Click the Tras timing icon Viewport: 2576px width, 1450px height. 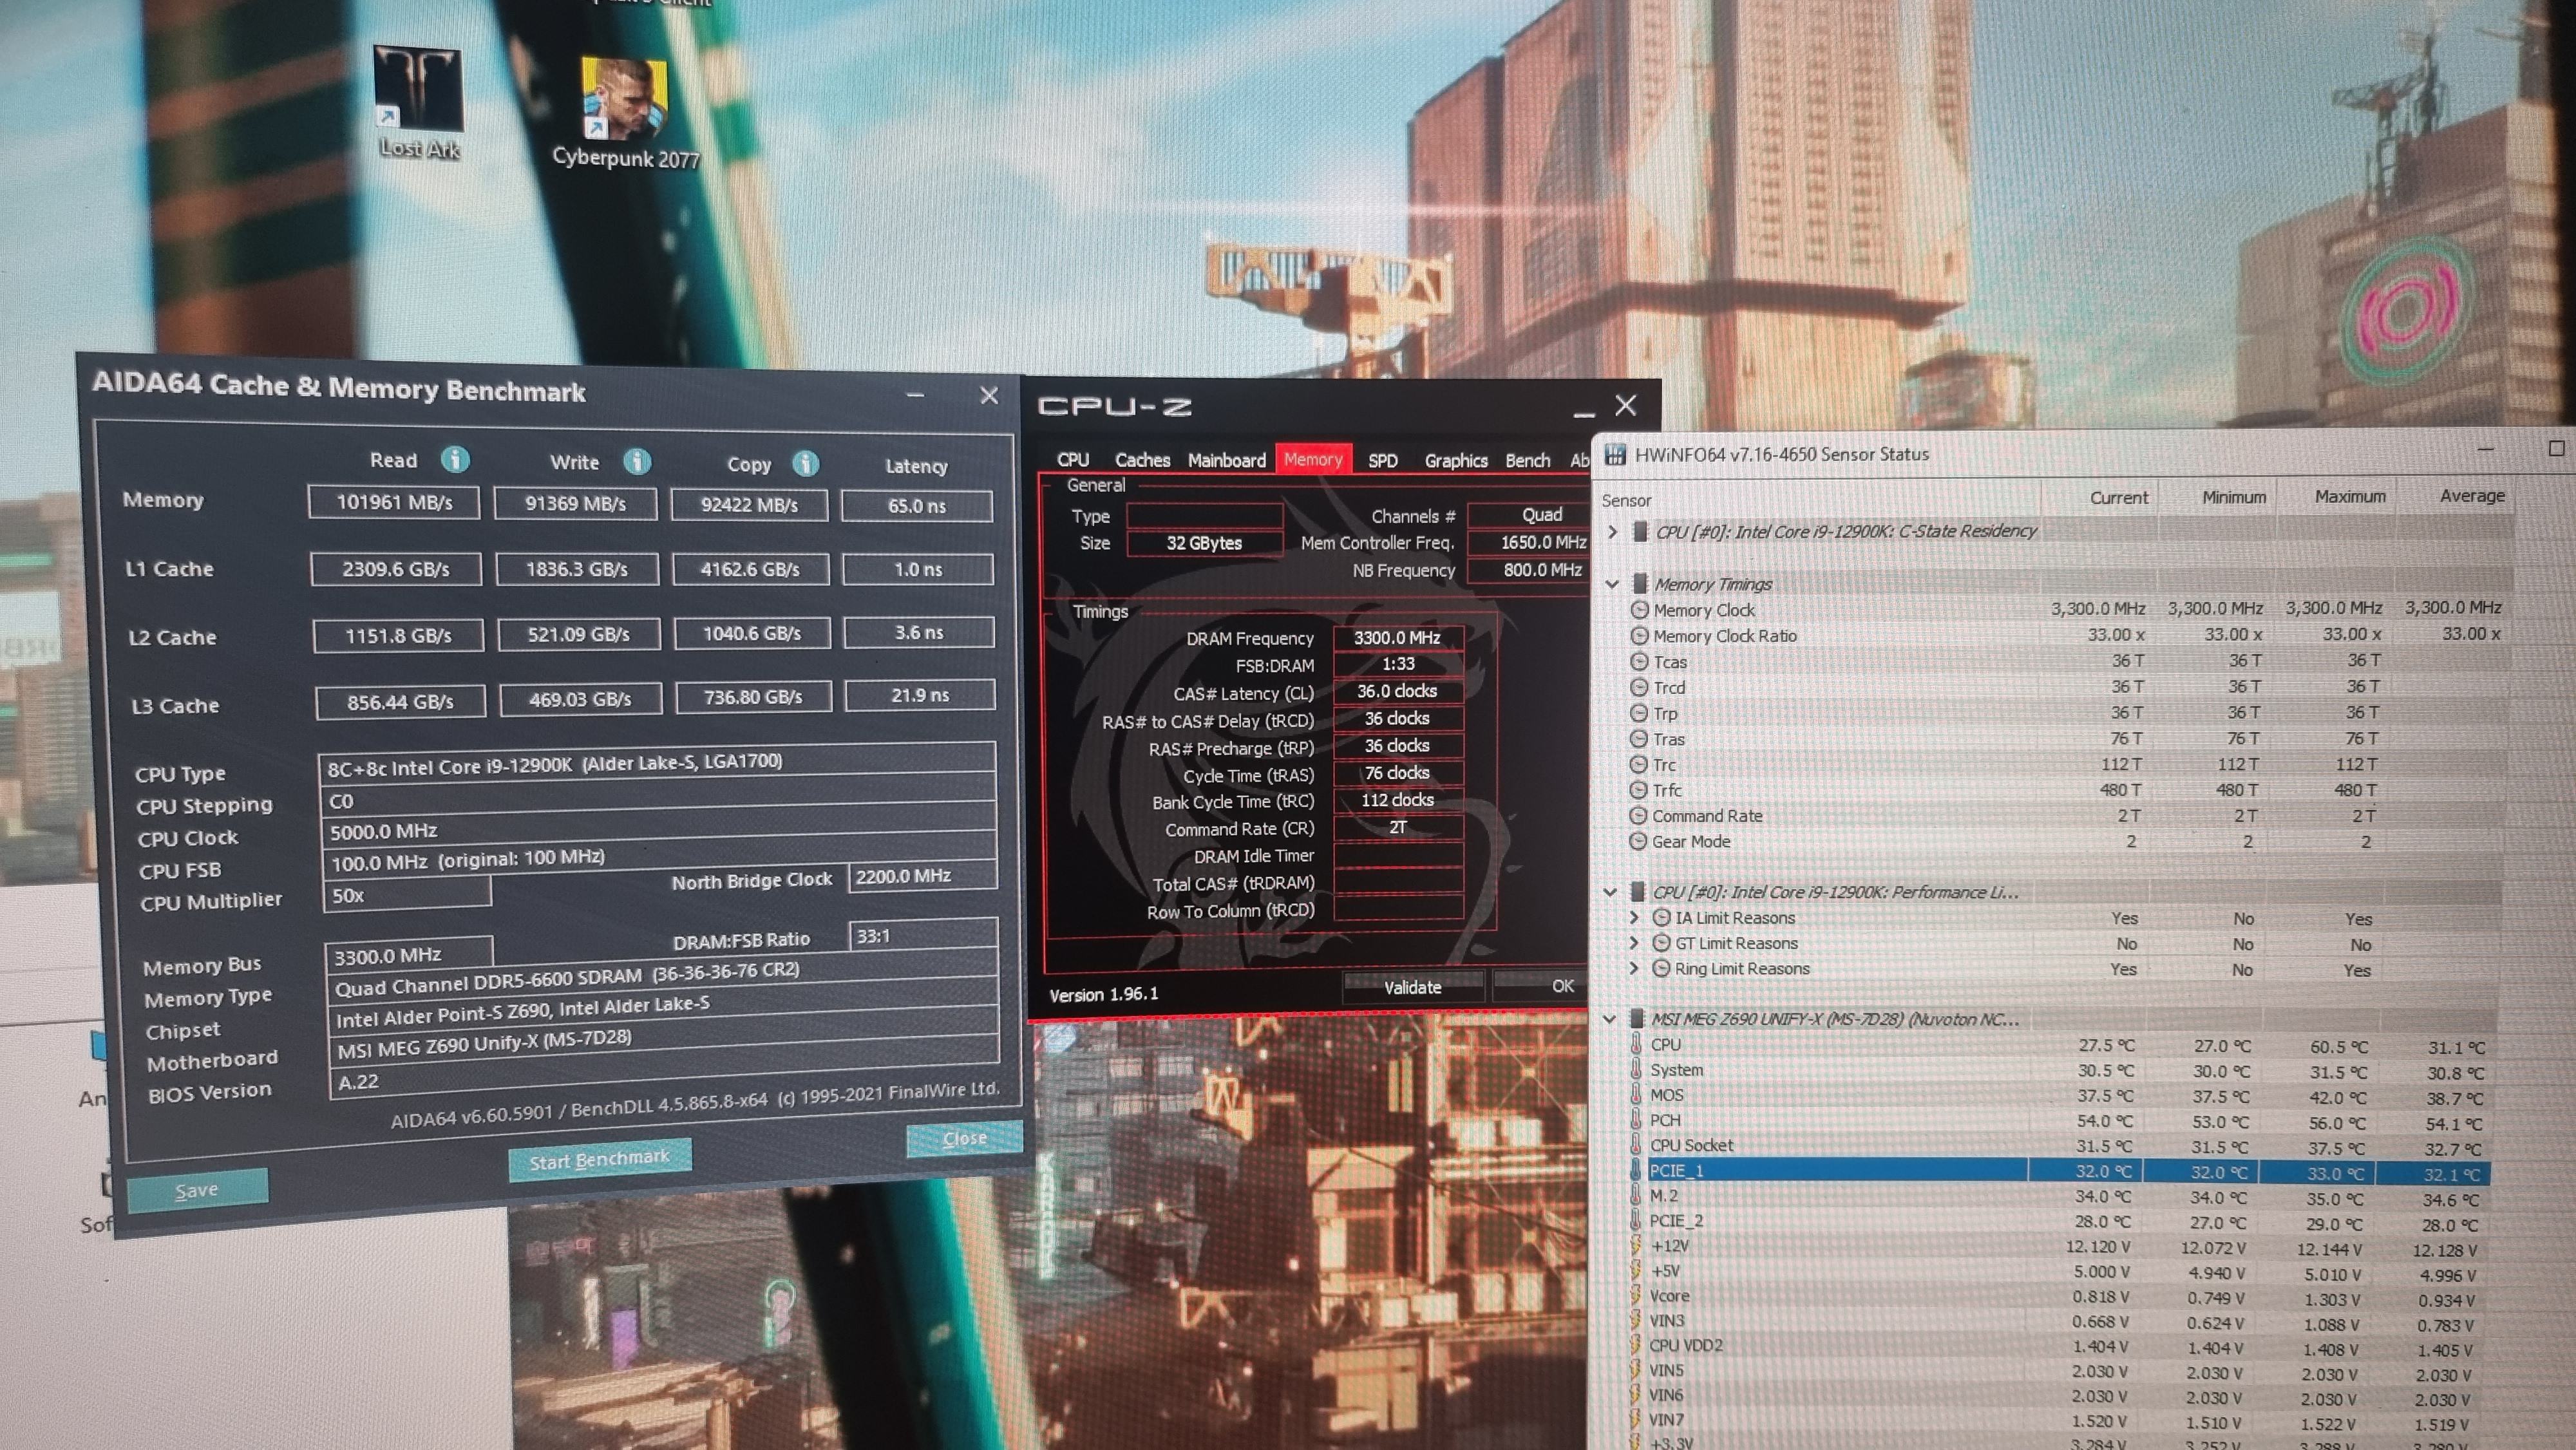pos(1639,739)
